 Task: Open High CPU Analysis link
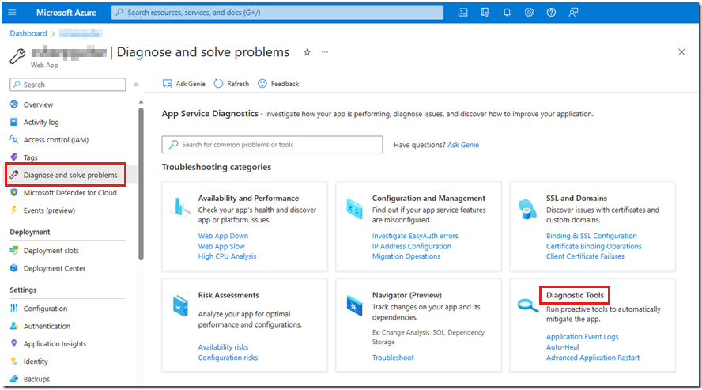(227, 256)
